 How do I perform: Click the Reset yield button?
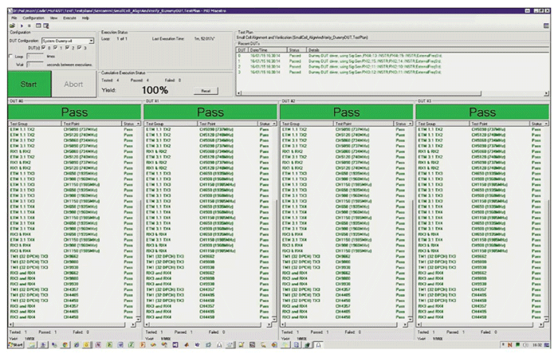click(206, 91)
